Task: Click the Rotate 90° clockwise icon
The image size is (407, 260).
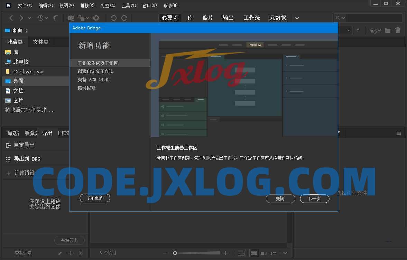Action: click(124, 18)
